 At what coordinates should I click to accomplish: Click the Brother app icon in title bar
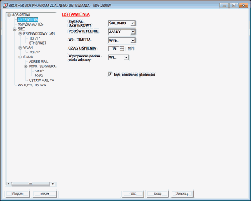5,5
